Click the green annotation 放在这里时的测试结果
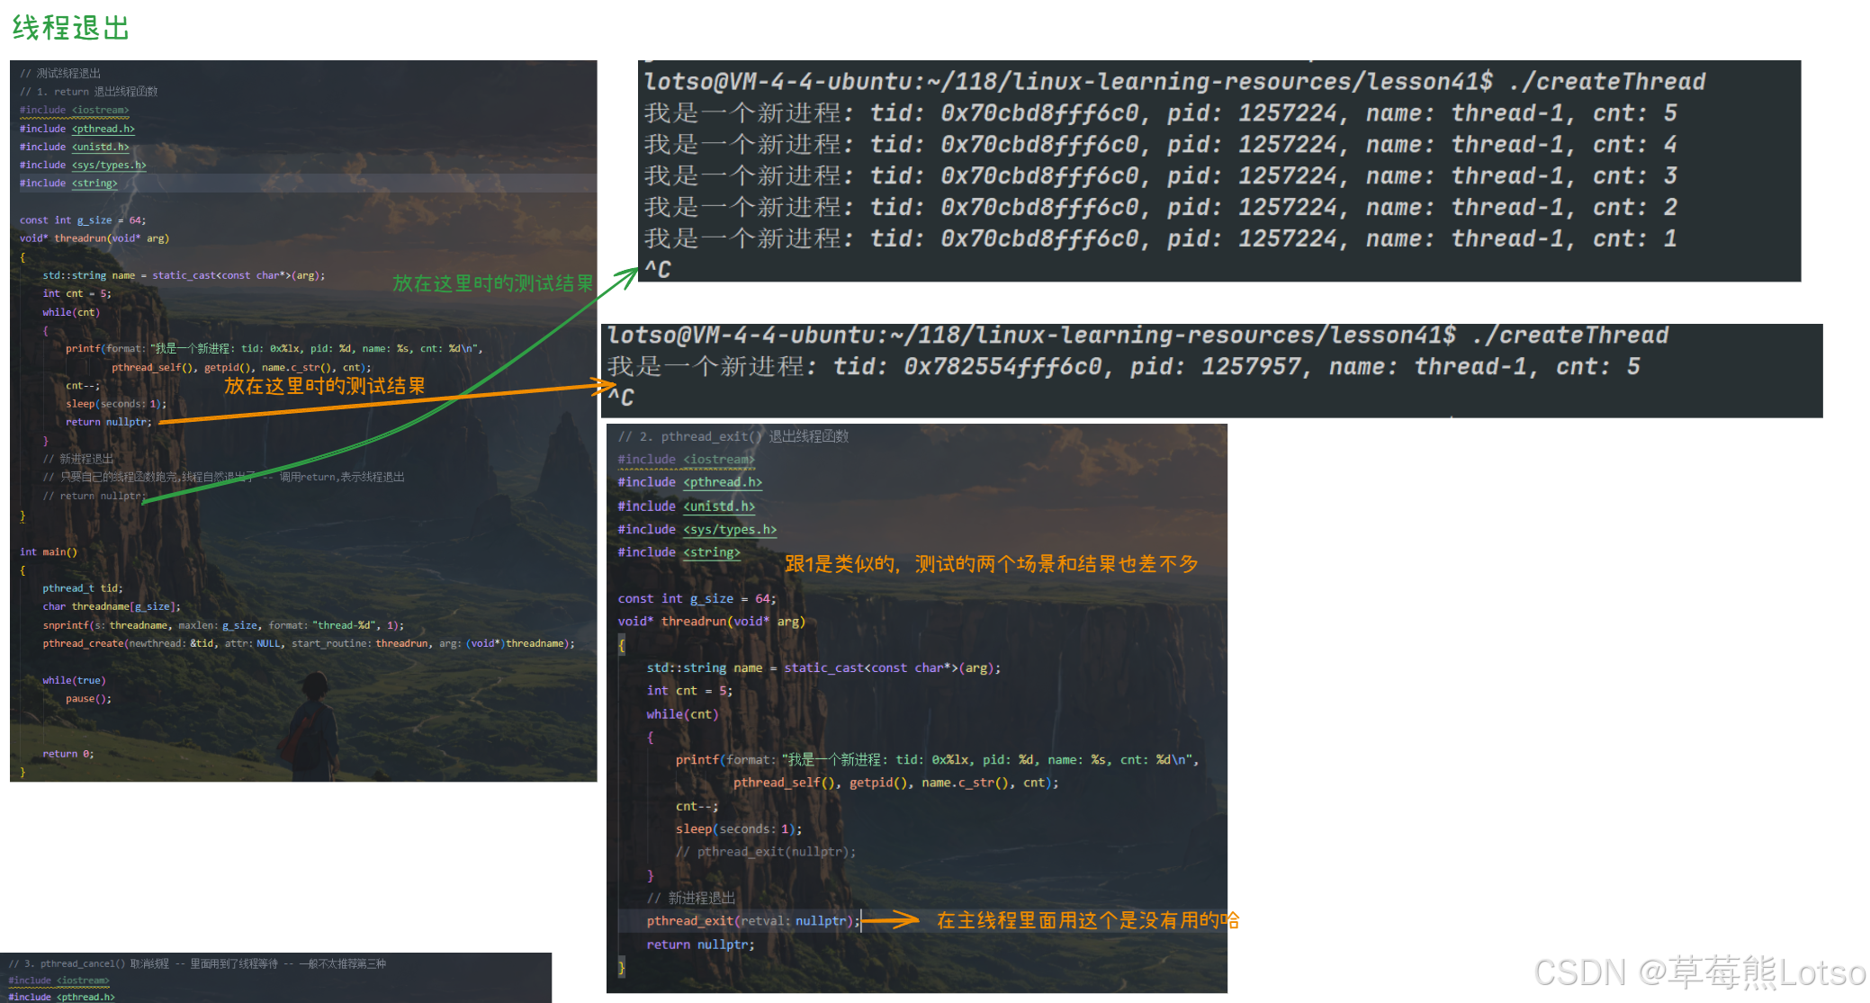This screenshot has height=1003, width=1870. 492,283
